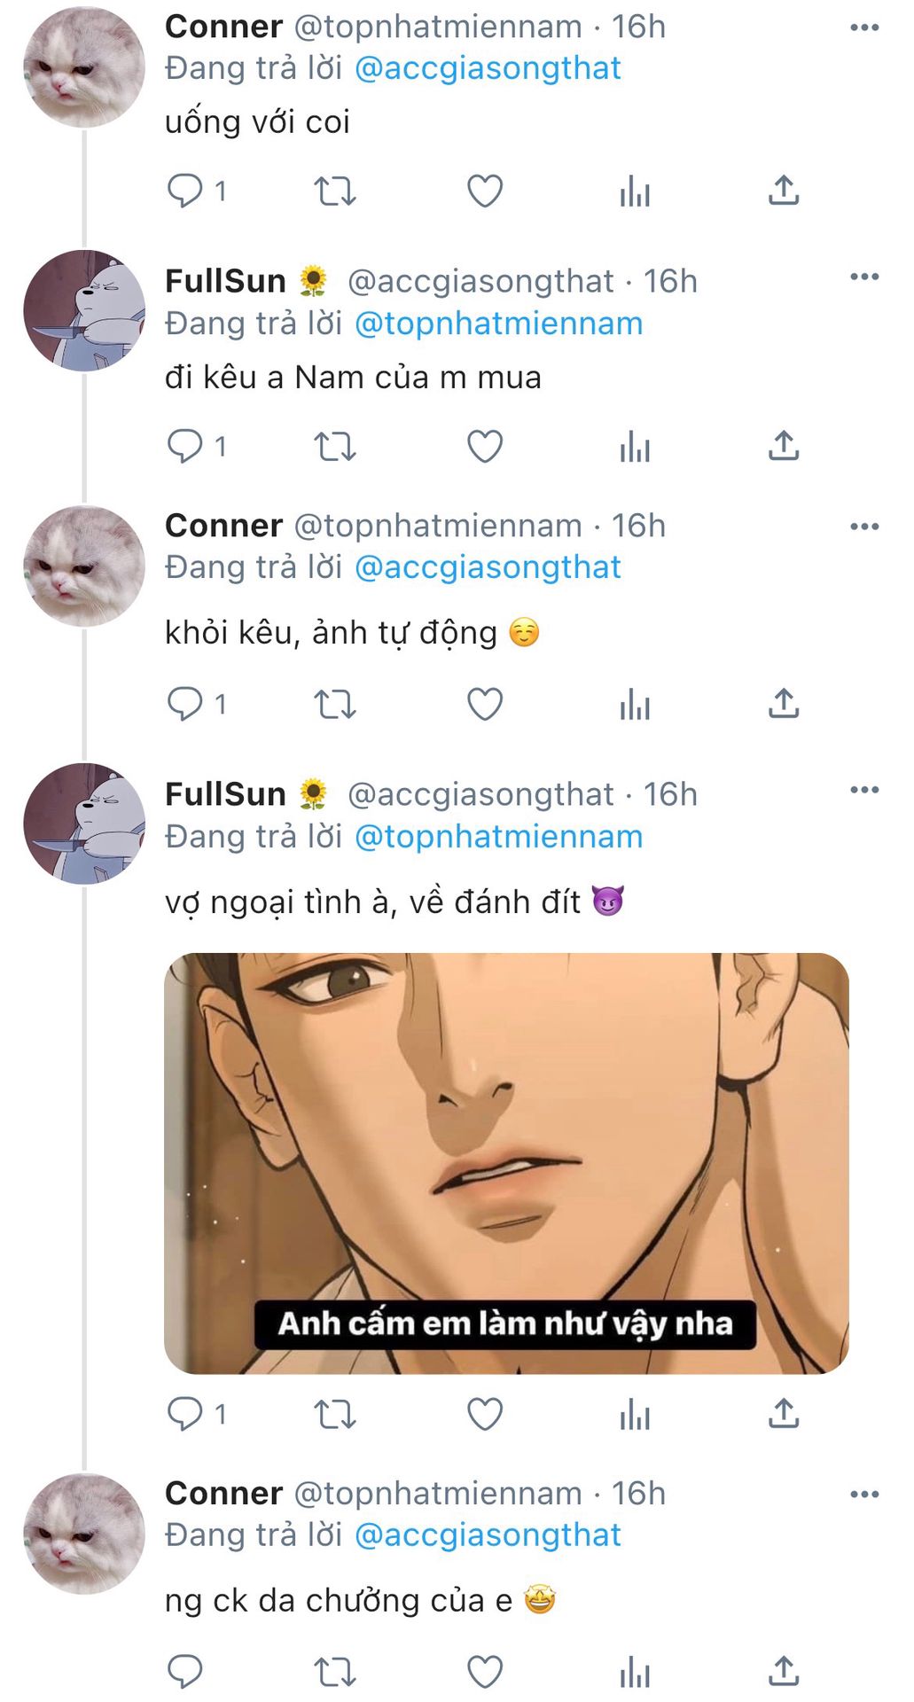Open Conner's cat profile picture on first tweet

coord(83,67)
